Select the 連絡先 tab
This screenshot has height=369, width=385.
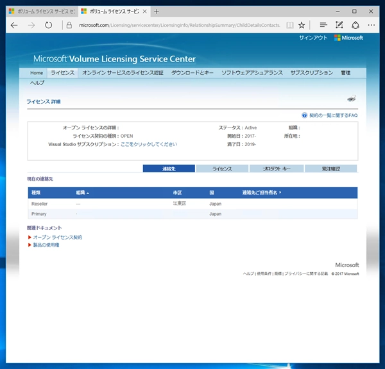click(169, 168)
